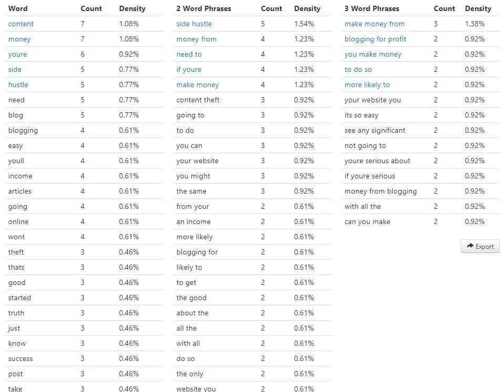Viewport: 504px width, 392px height.
Task: Click the 'to do so' phrase link
Action: (358, 69)
